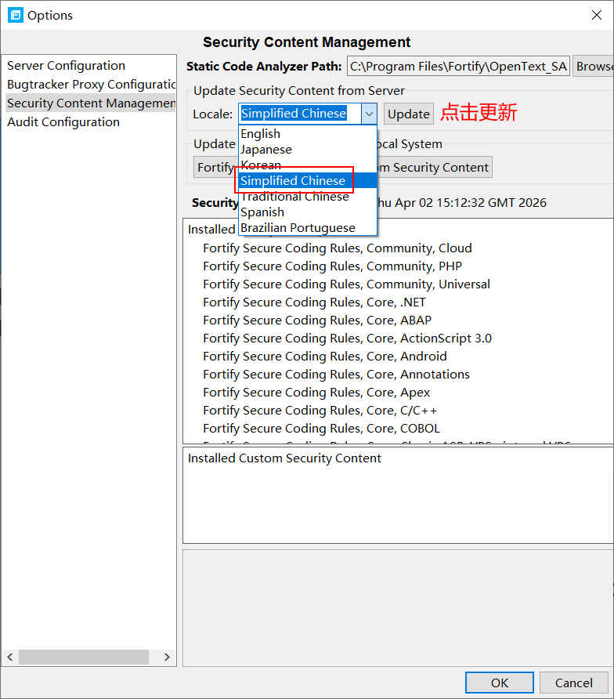Image resolution: width=614 pixels, height=699 pixels.
Task: Choose Spanish locale option
Action: pos(308,212)
